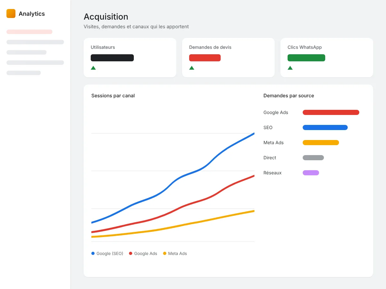The width and height of the screenshot is (386, 289).
Task: Open the Utilisateurs metric card
Action: (130, 58)
